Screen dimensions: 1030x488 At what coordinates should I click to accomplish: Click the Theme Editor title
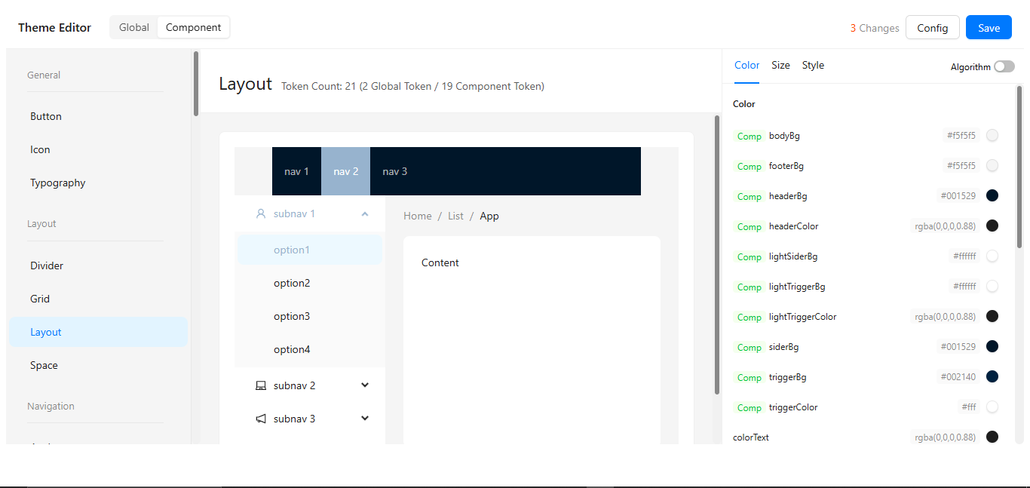[54, 27]
